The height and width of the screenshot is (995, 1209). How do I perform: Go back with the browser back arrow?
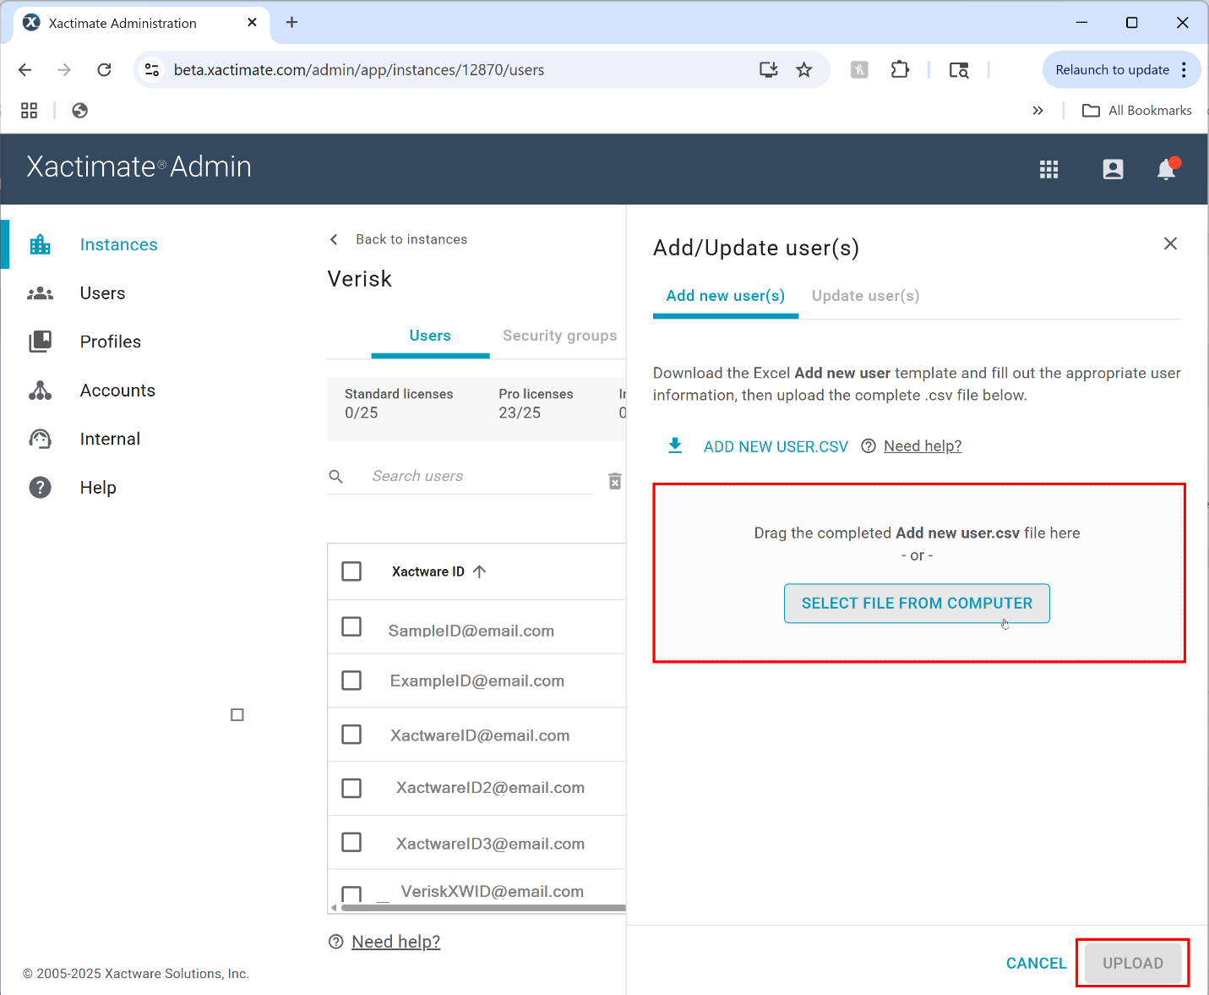[x=25, y=70]
